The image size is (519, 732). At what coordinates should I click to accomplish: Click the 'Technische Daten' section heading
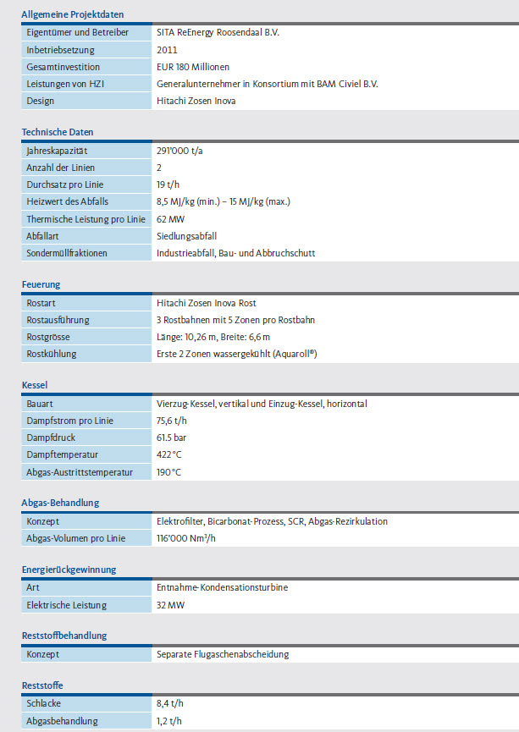pyautogui.click(x=58, y=132)
